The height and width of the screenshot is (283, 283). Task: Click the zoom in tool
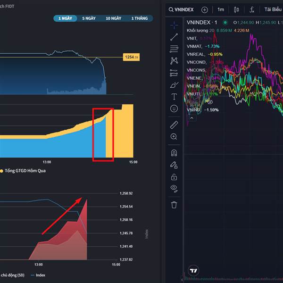pos(174,137)
